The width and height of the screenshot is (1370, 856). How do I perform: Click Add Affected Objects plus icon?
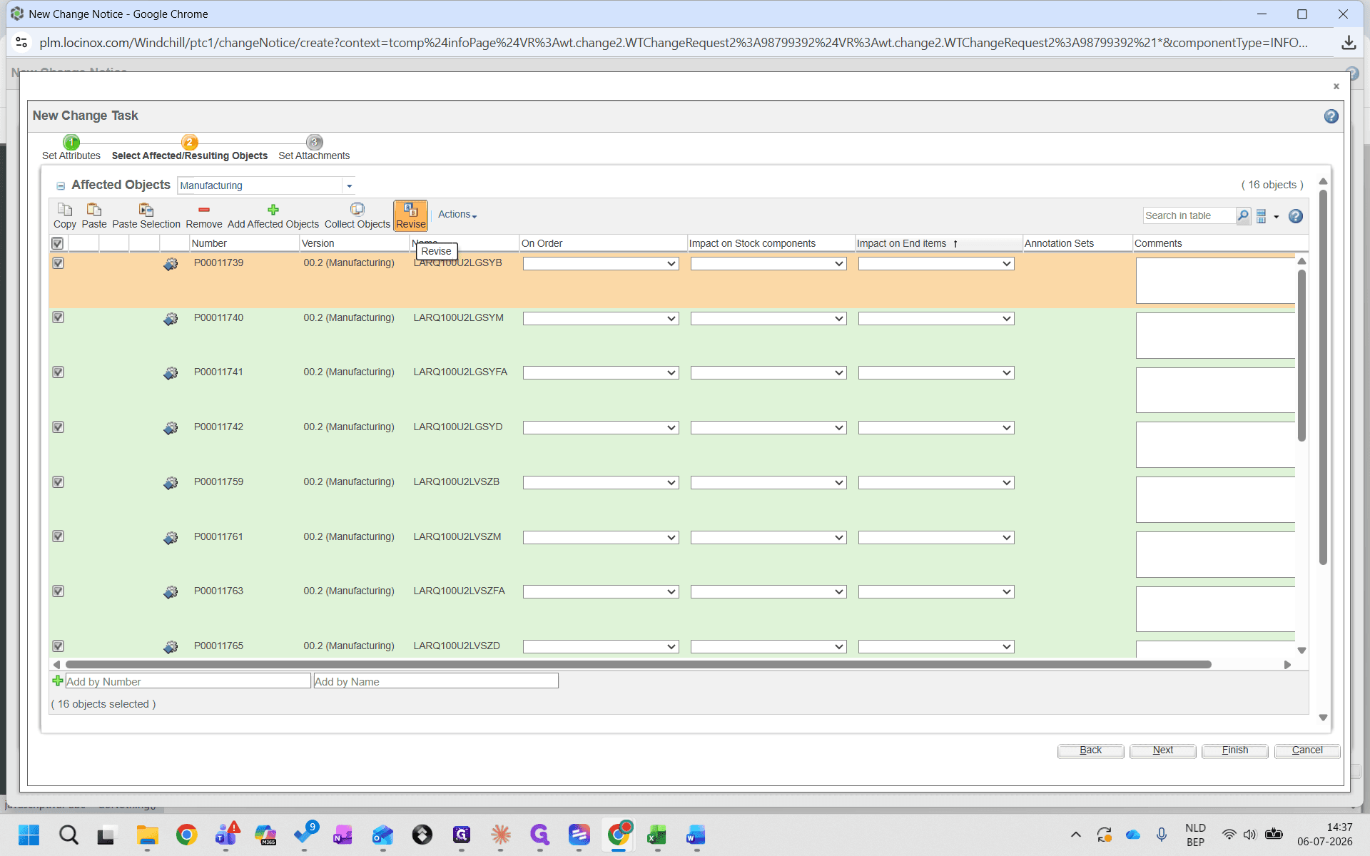[x=273, y=210]
